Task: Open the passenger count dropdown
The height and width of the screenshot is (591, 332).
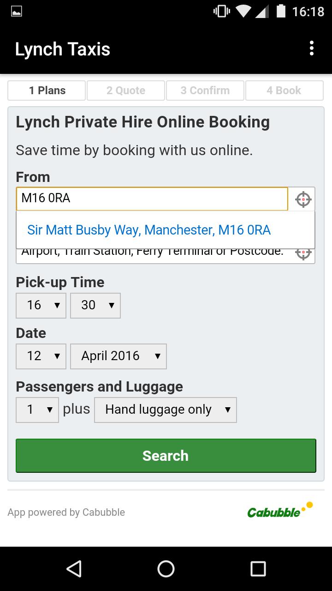Action: tap(37, 410)
